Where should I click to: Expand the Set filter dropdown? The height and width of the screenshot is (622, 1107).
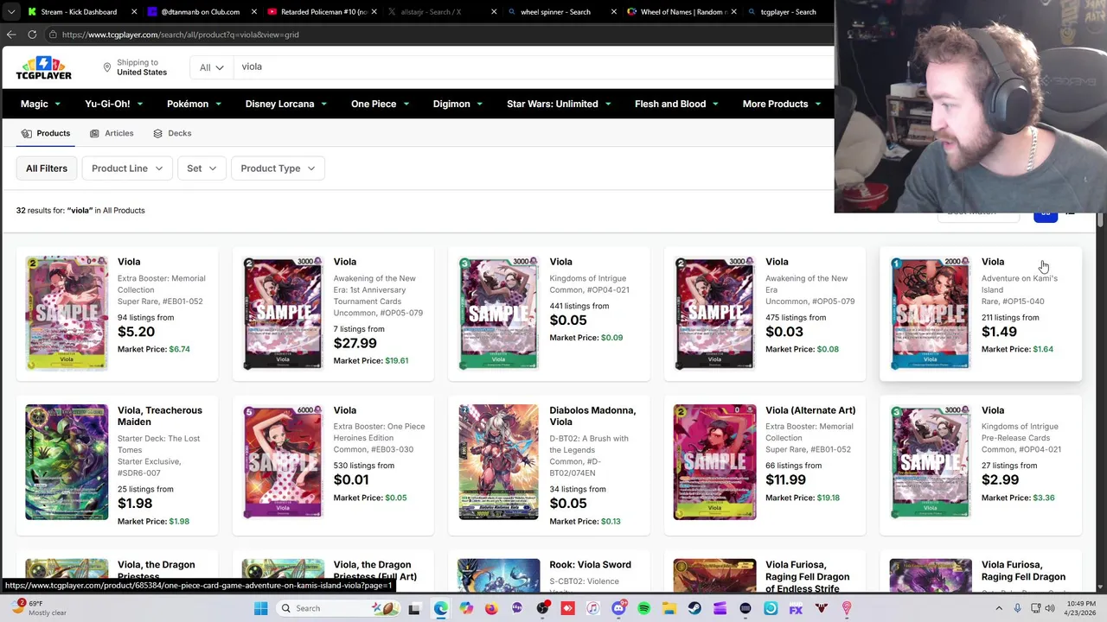202,168
